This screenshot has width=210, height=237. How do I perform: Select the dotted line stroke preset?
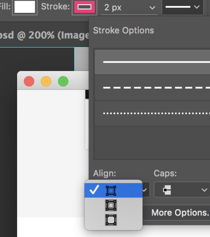coord(153,113)
